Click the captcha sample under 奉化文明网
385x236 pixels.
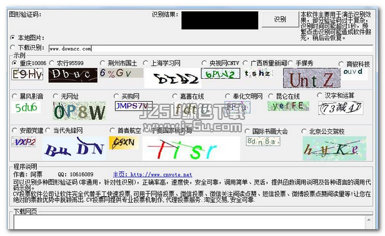pyautogui.click(x=237, y=107)
